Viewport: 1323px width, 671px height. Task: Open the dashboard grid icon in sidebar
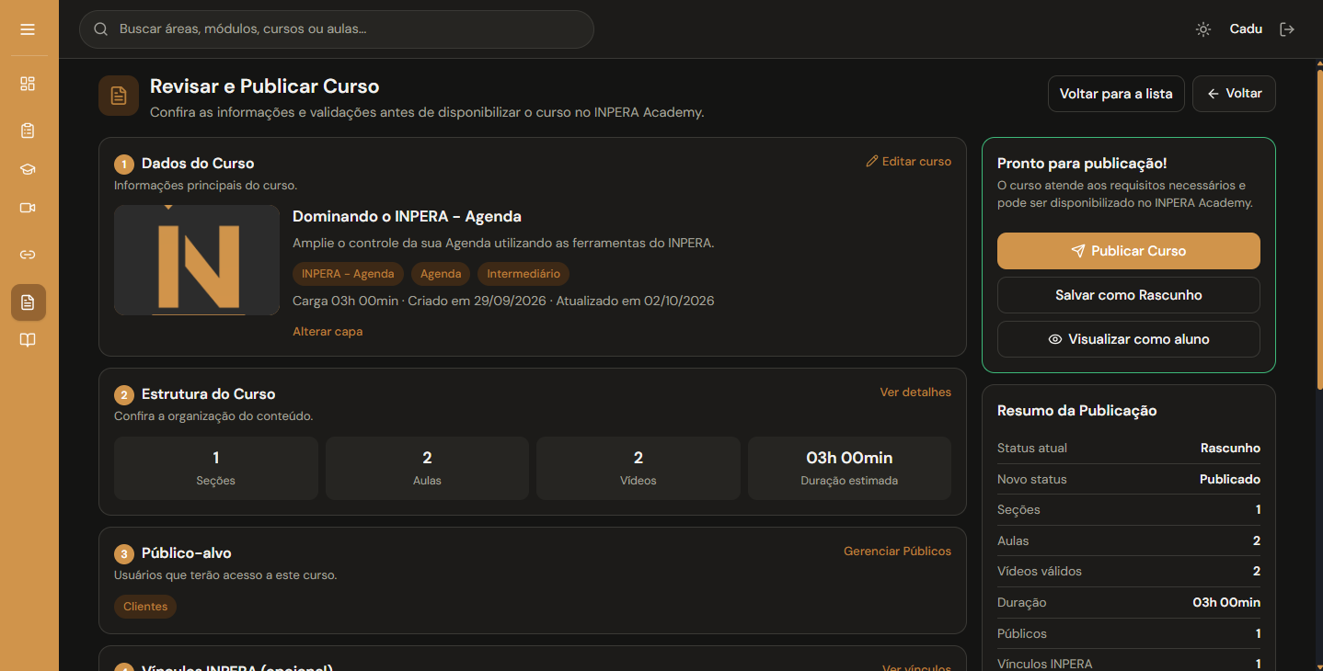[28, 84]
